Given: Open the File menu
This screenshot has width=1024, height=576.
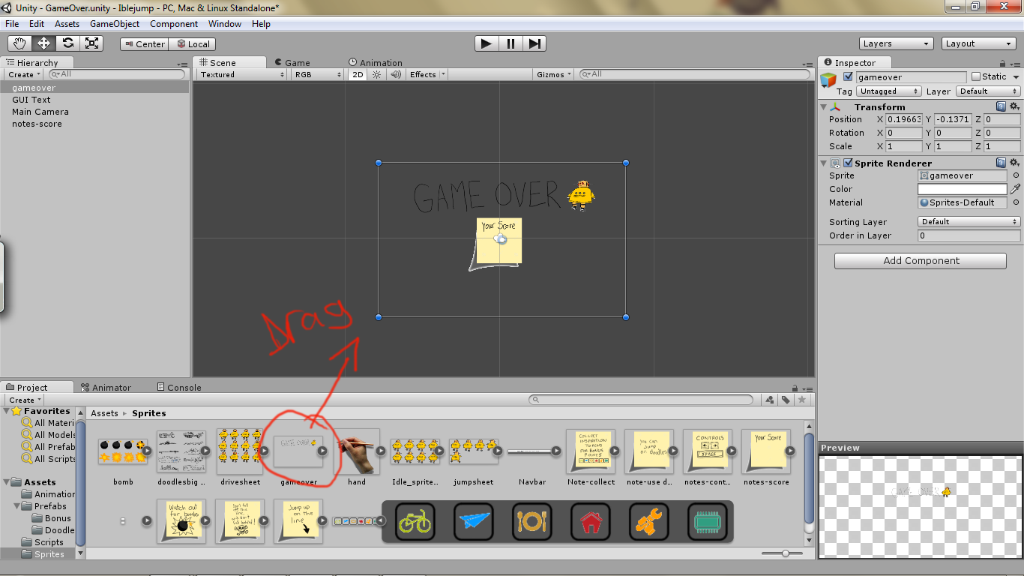Looking at the screenshot, I should tap(12, 24).
